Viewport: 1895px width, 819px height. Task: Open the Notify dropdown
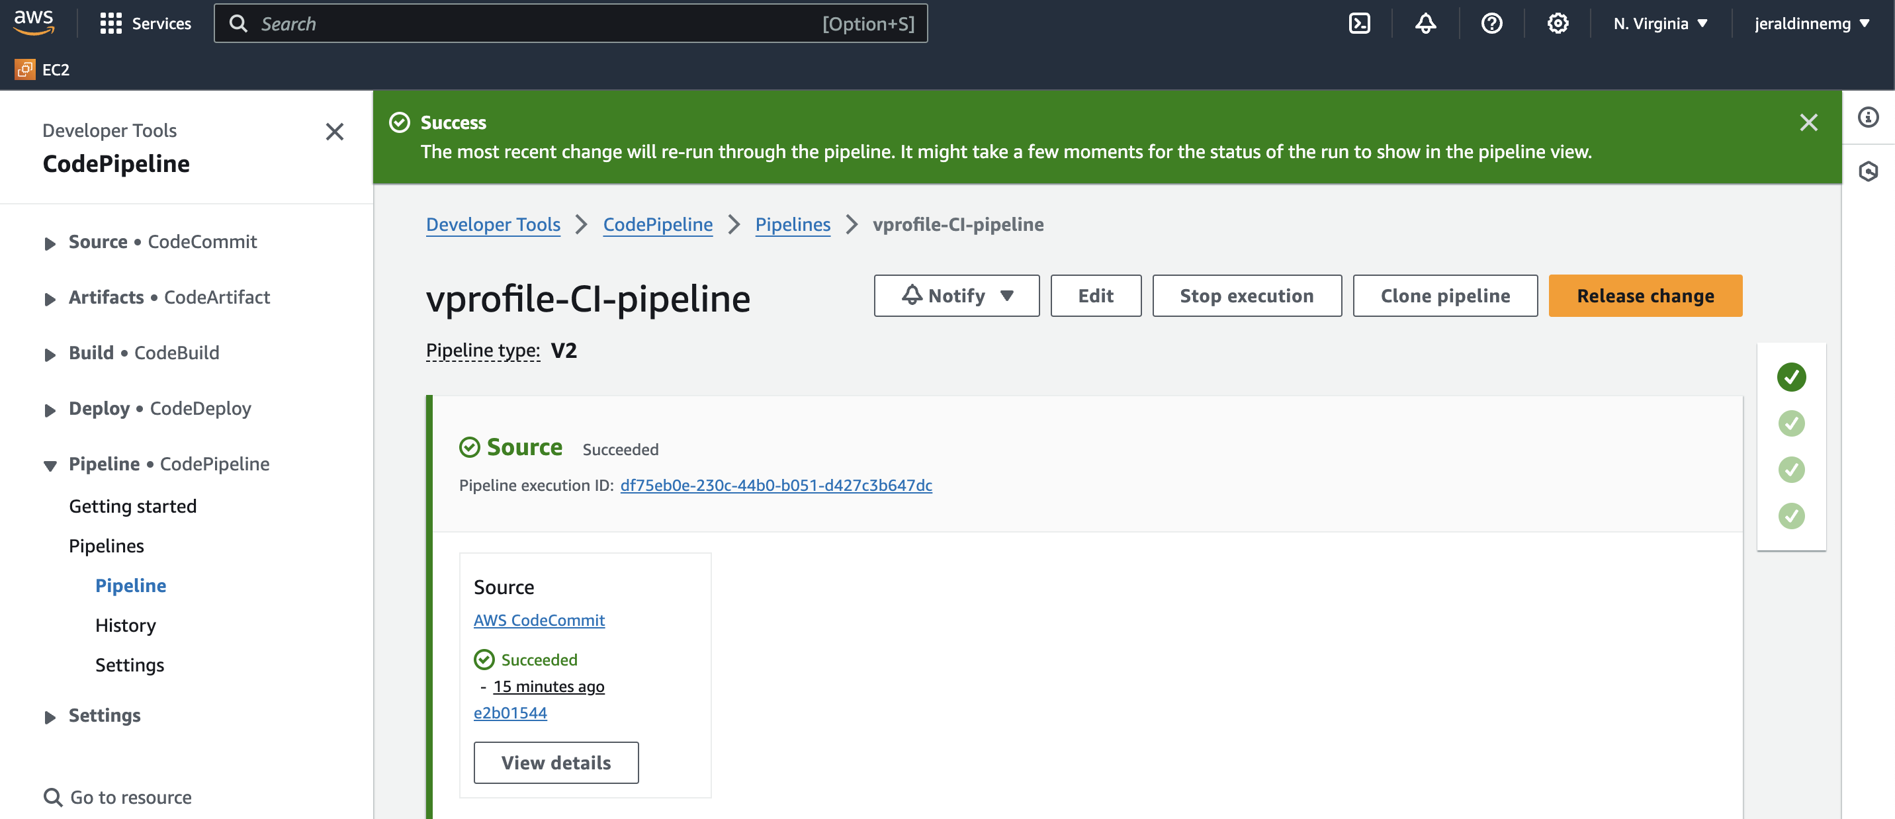pos(955,296)
